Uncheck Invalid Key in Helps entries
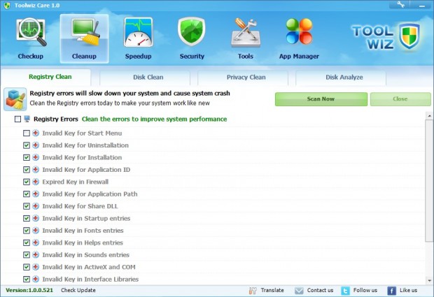The image size is (434, 297). click(27, 242)
